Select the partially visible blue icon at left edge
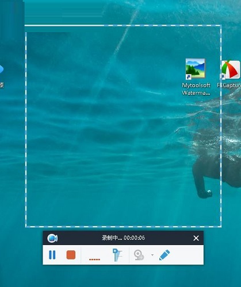241x287 pixels. [x=2, y=69]
